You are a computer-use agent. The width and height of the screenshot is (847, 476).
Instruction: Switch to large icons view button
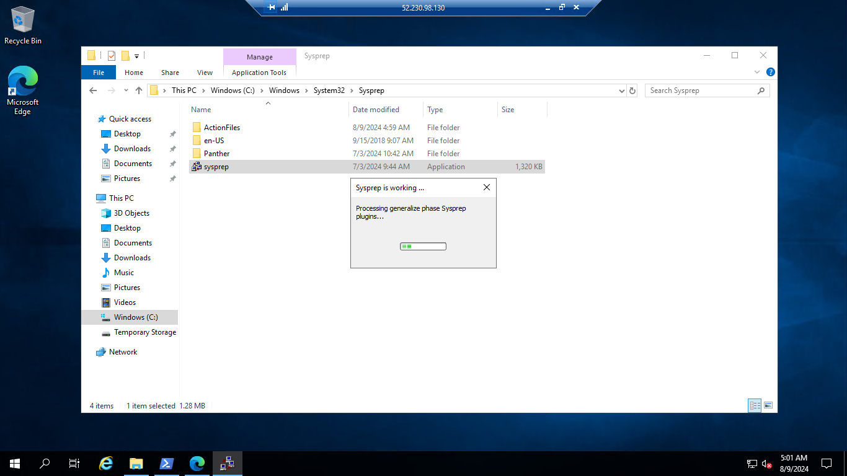[768, 405]
